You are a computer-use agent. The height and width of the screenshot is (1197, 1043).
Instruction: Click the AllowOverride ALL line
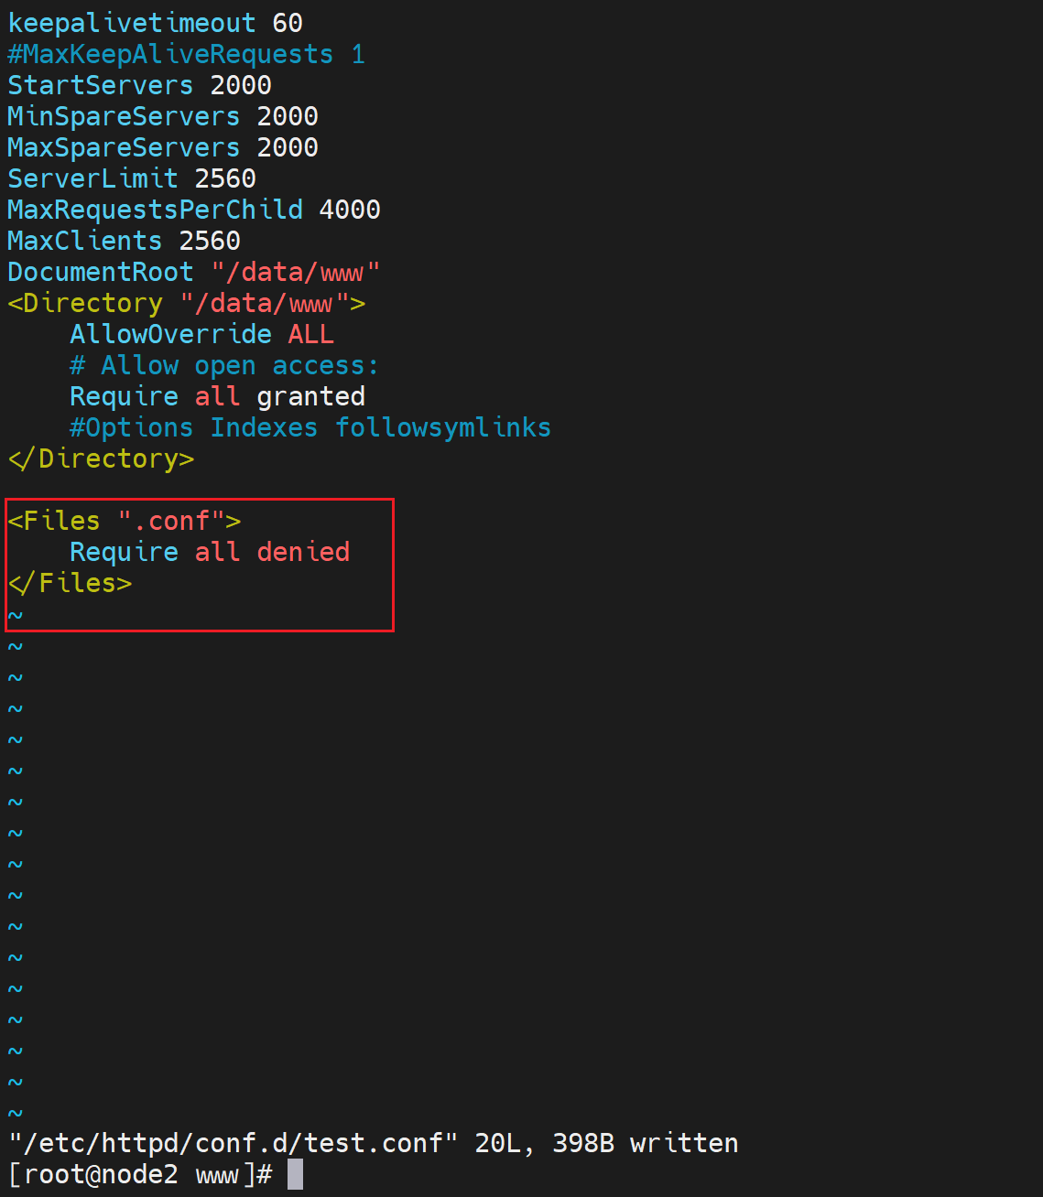pos(201,334)
